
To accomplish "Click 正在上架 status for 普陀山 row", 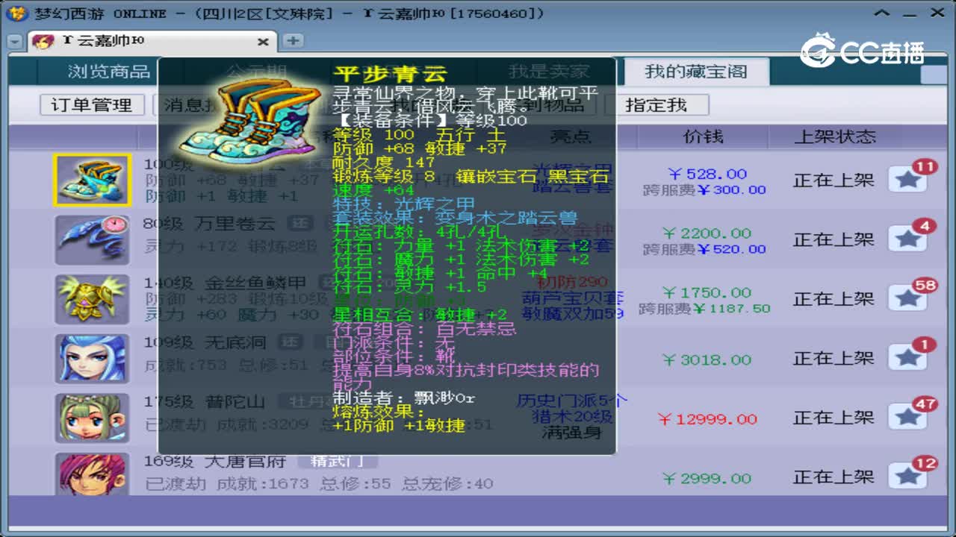I will (x=834, y=418).
